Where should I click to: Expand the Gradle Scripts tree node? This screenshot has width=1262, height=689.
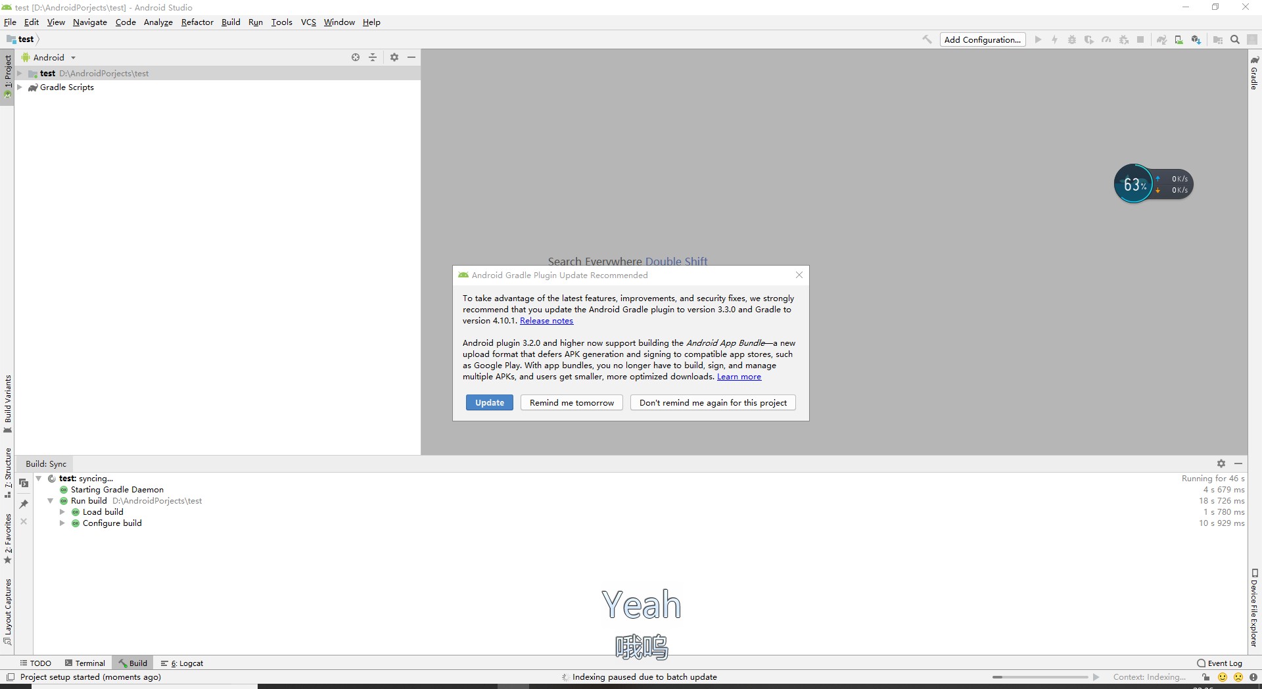pyautogui.click(x=20, y=87)
